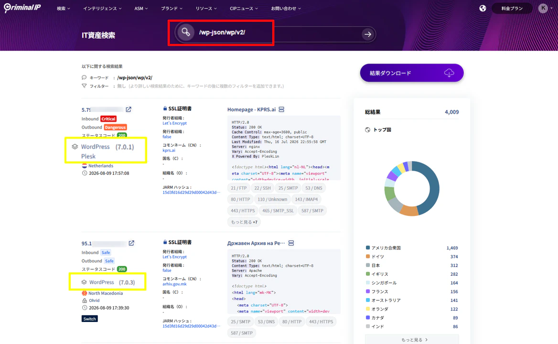
Task: Click the 日本 country row
Action: [412, 265]
